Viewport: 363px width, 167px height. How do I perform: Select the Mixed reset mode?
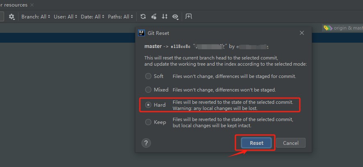148,89
